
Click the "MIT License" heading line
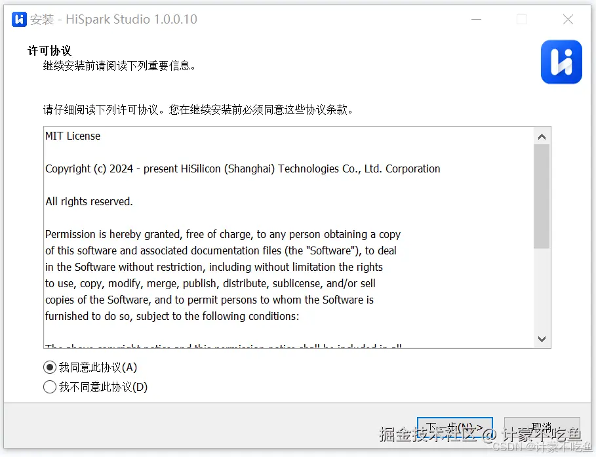(x=73, y=136)
